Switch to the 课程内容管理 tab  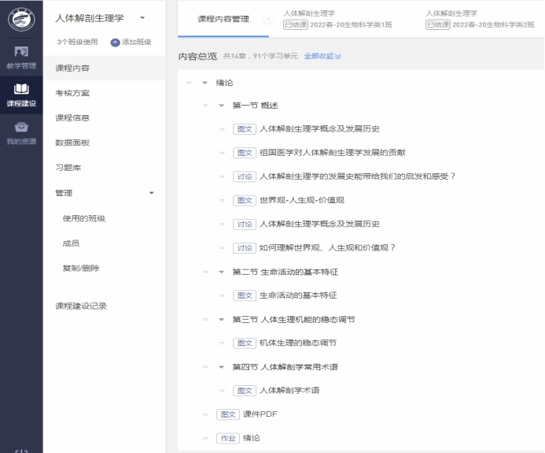point(223,19)
